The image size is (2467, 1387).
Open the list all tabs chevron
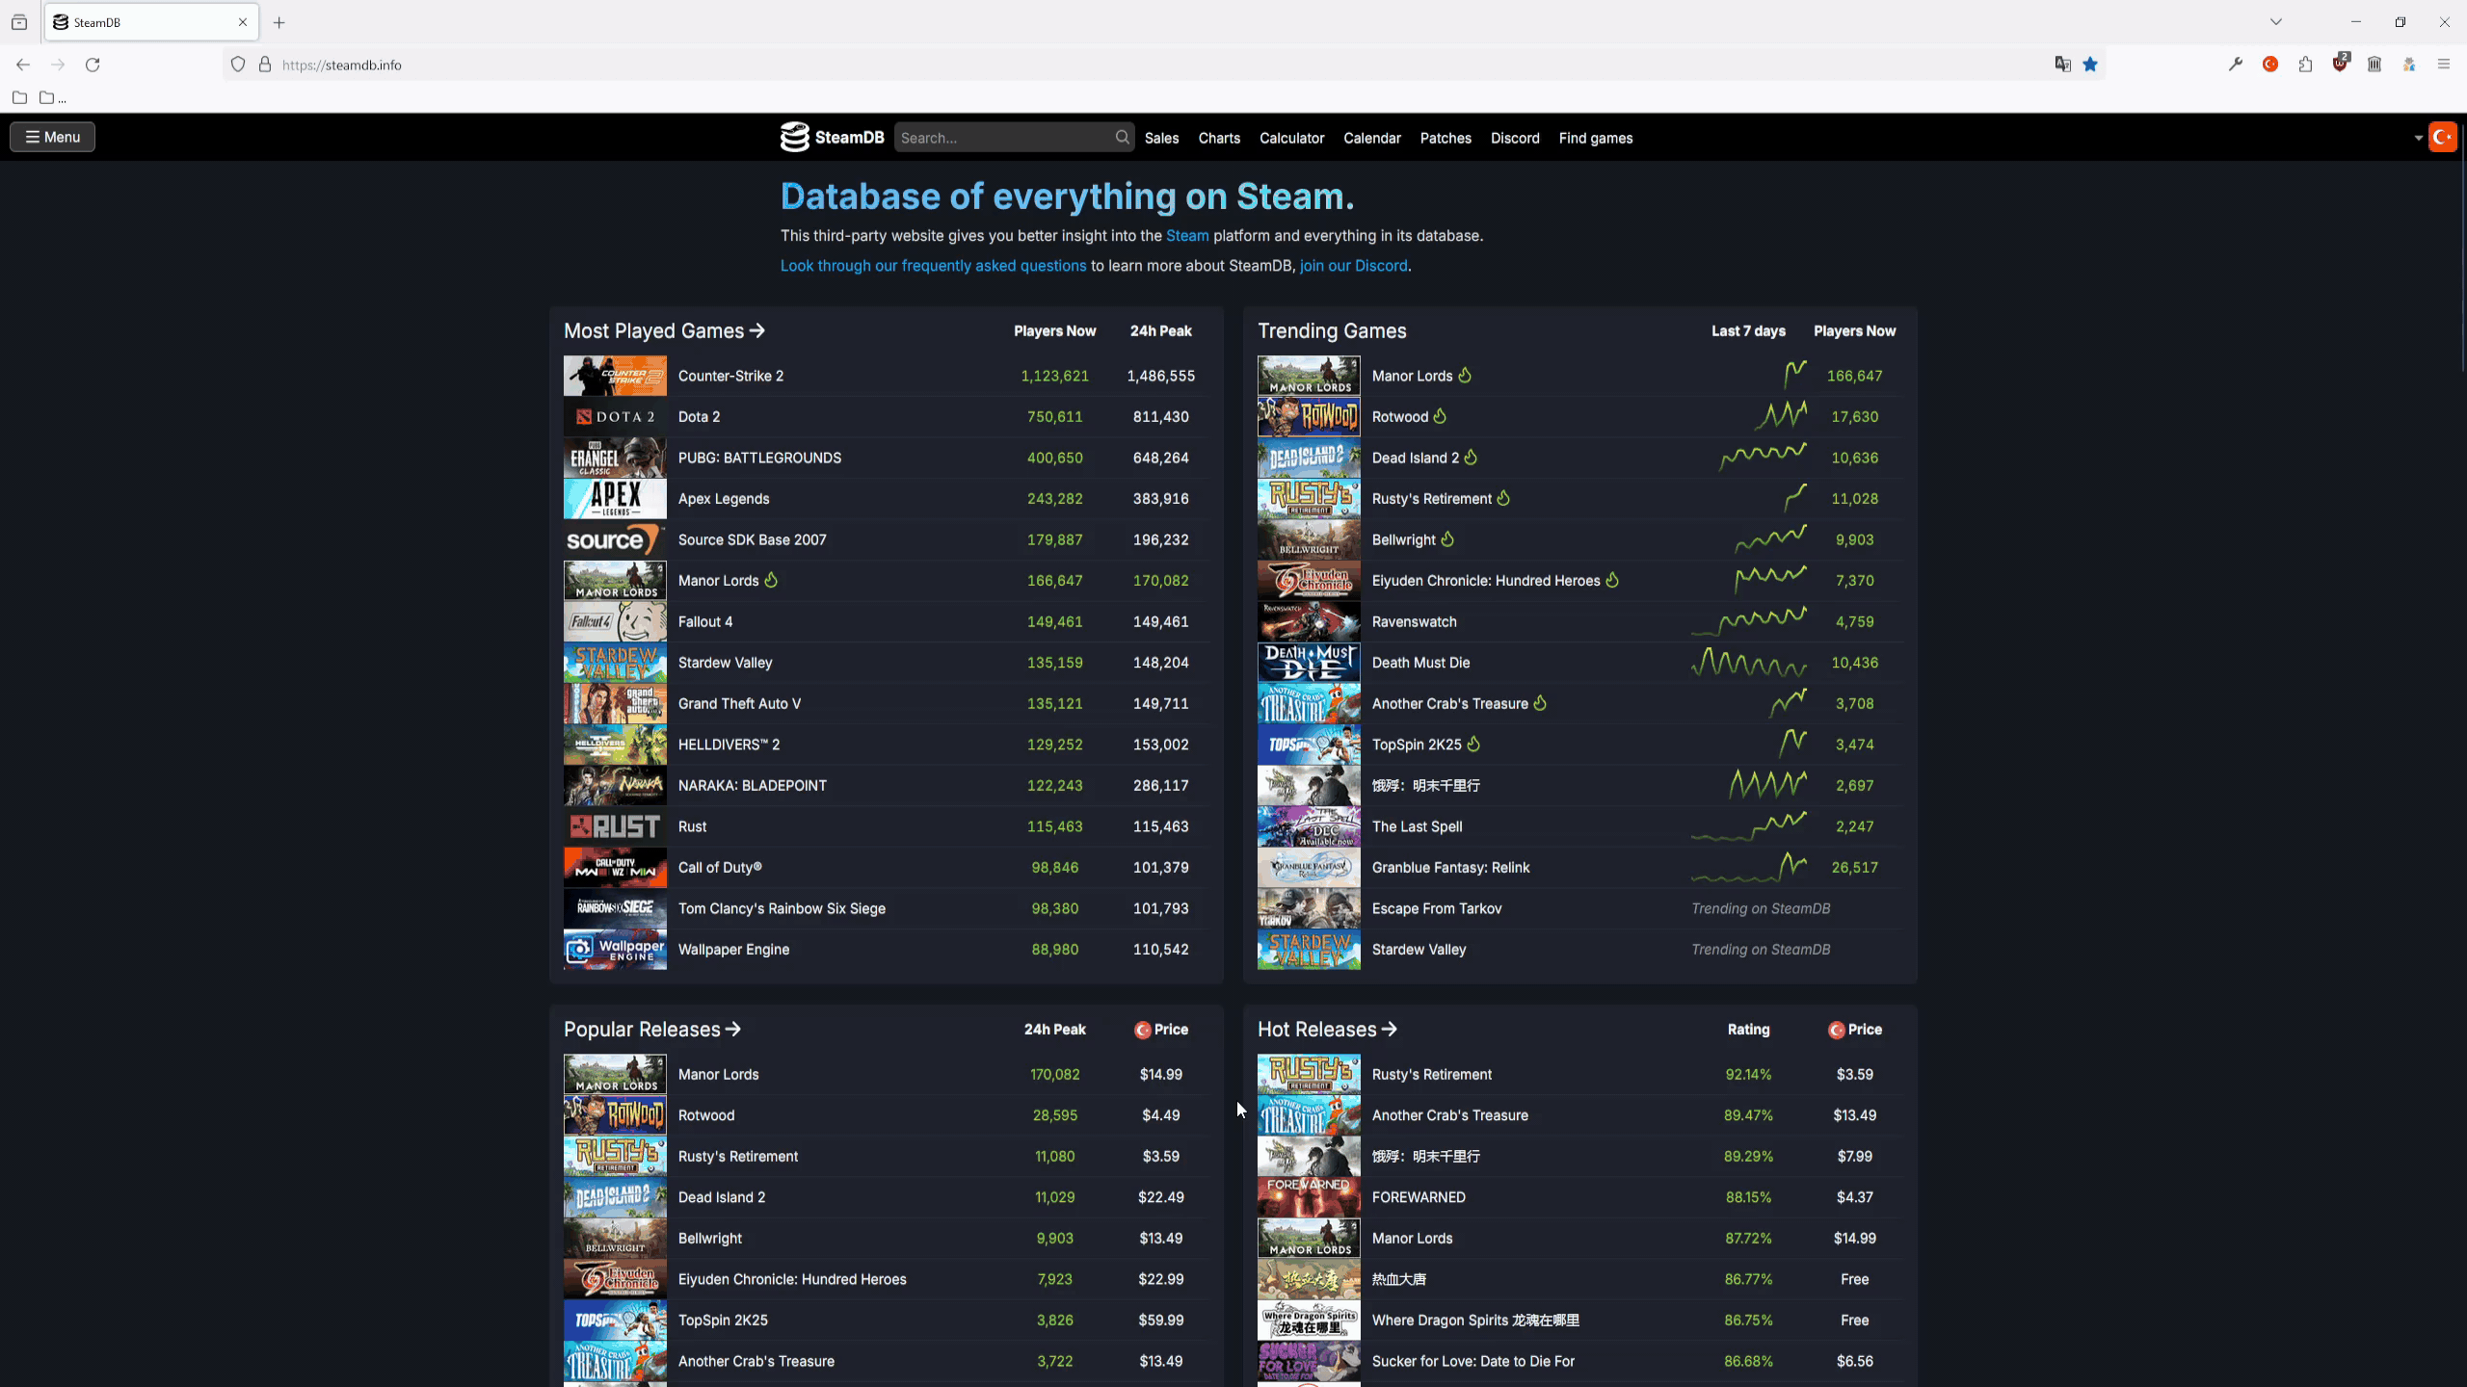pos(2276,22)
